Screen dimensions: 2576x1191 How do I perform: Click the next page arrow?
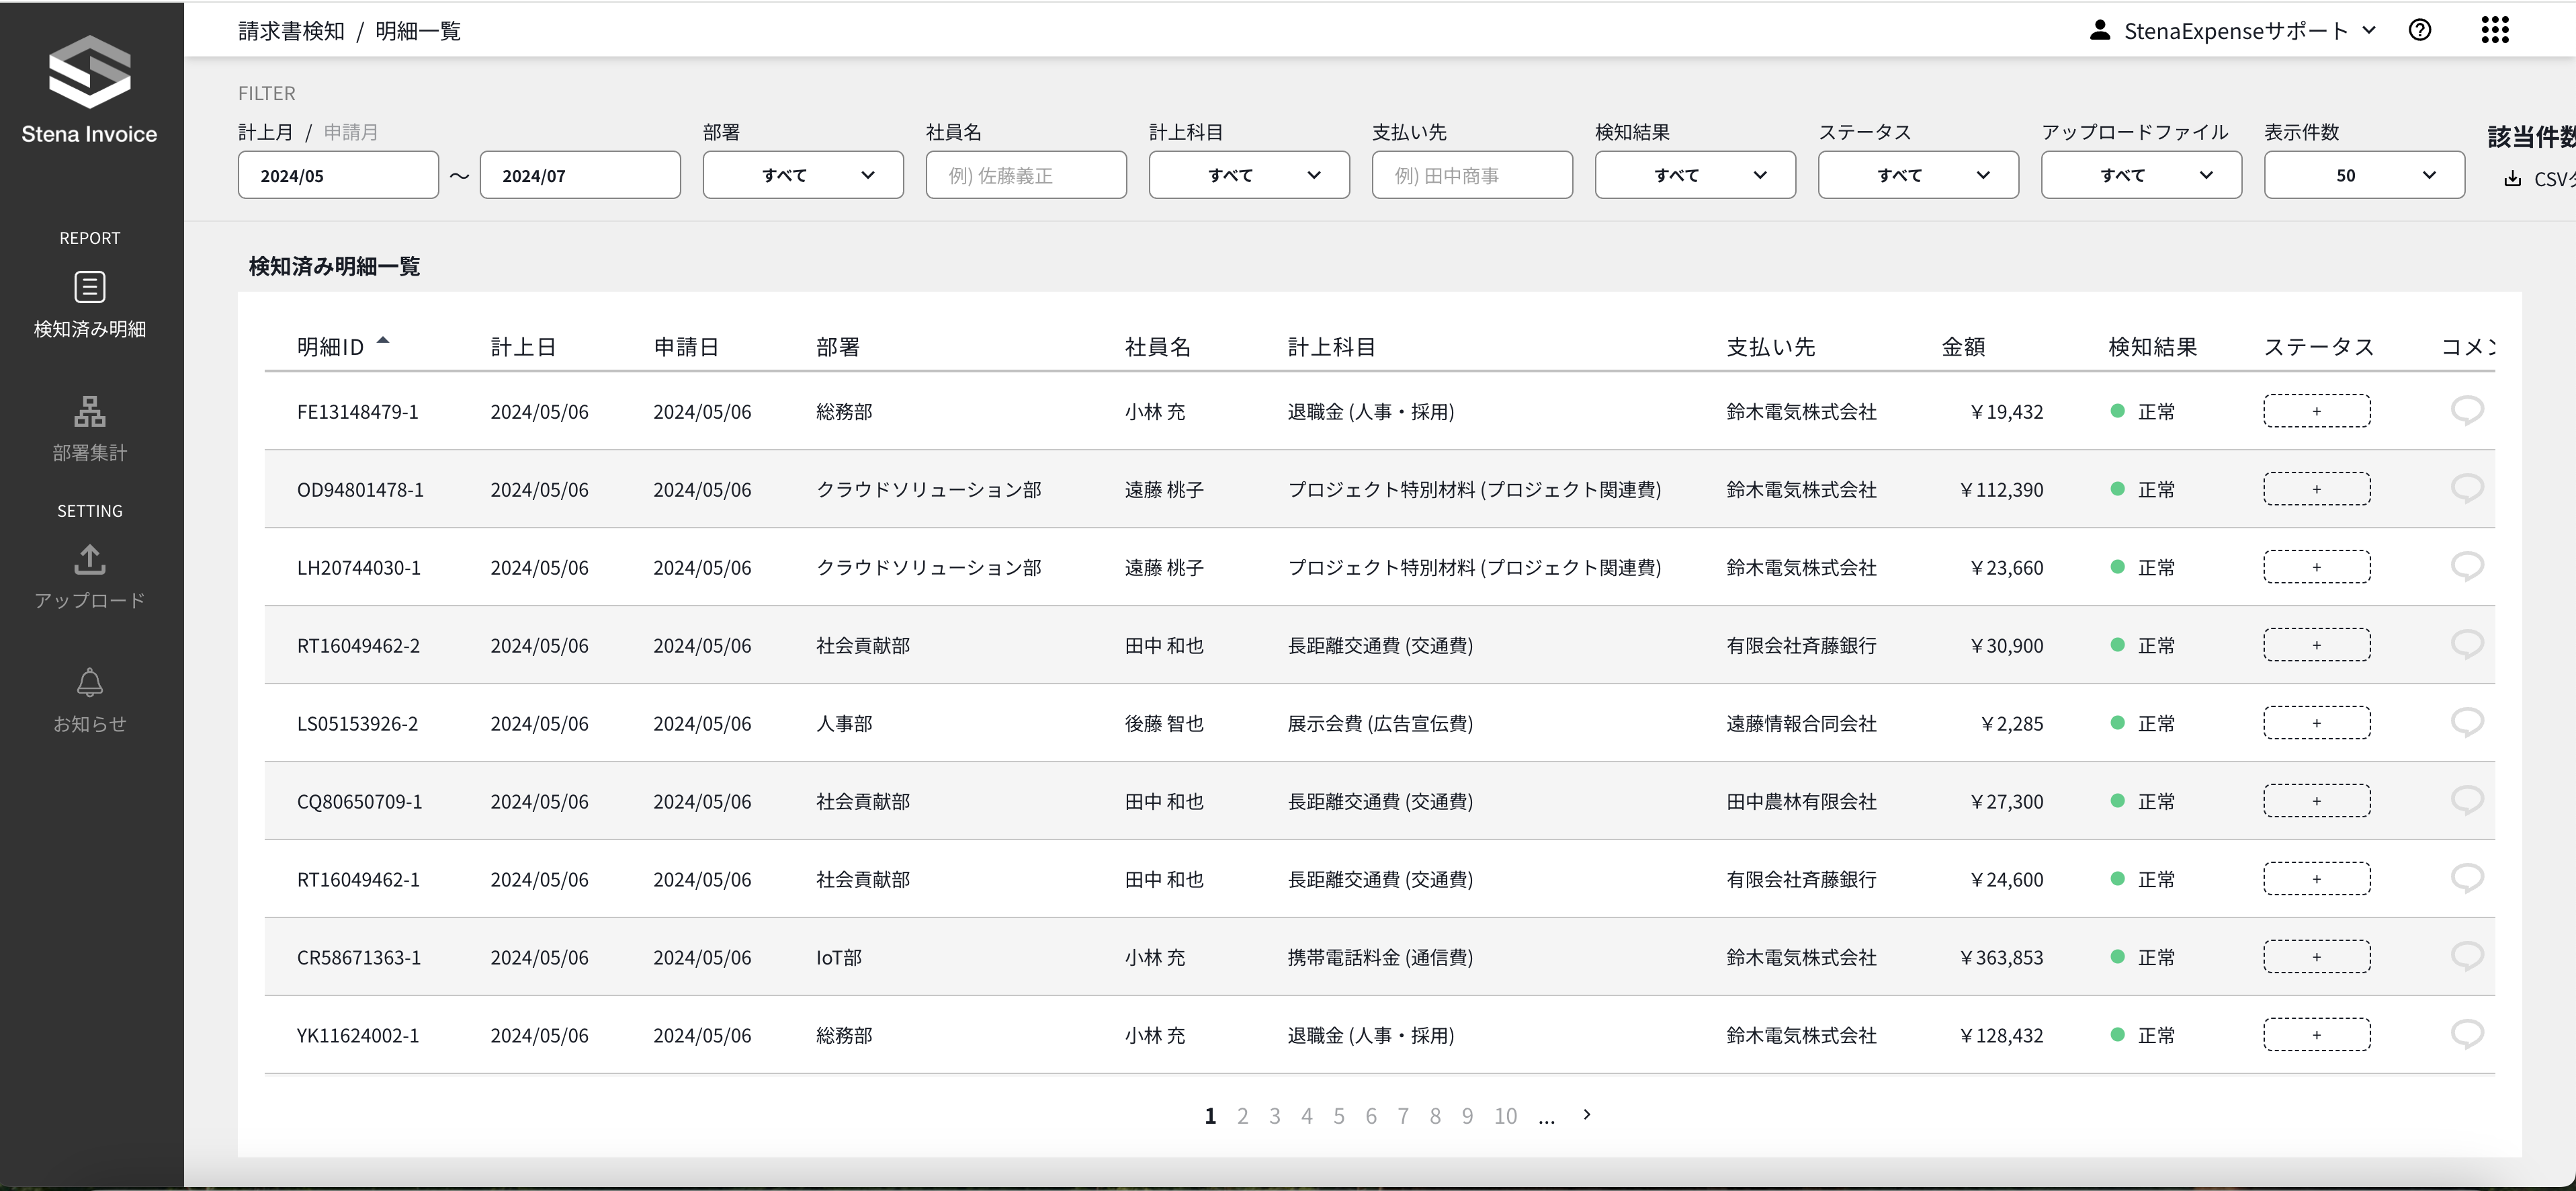coord(1586,1114)
